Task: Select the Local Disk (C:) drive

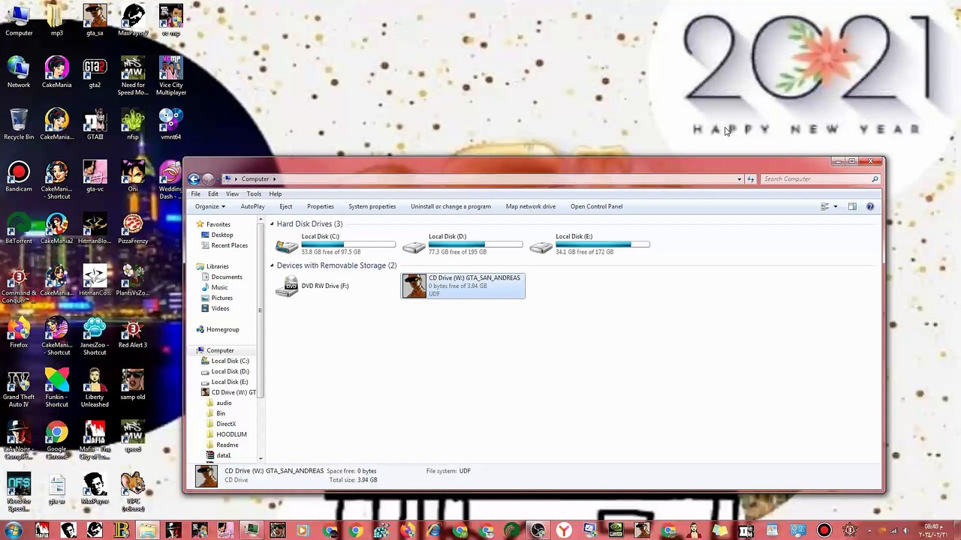Action: (x=336, y=244)
